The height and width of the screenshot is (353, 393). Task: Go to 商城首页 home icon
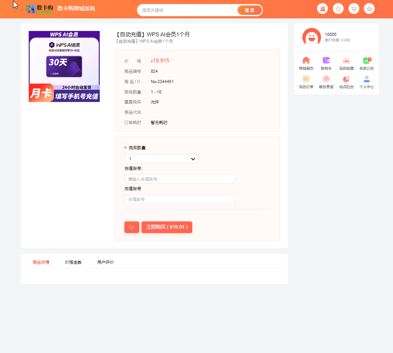click(x=306, y=61)
